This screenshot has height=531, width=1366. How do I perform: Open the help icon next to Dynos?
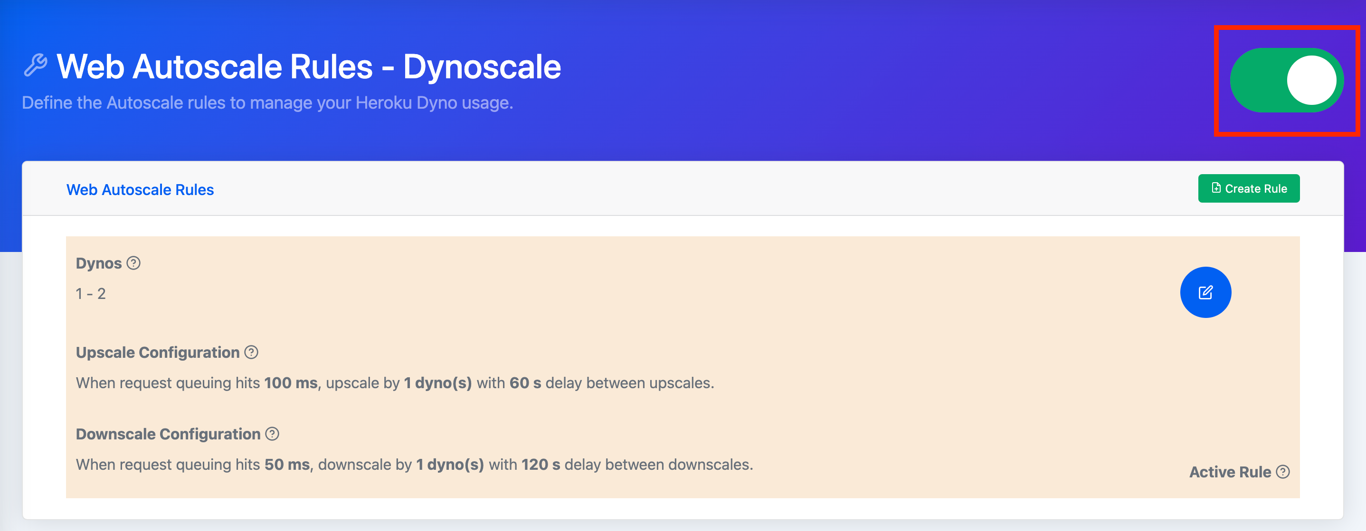(x=133, y=263)
